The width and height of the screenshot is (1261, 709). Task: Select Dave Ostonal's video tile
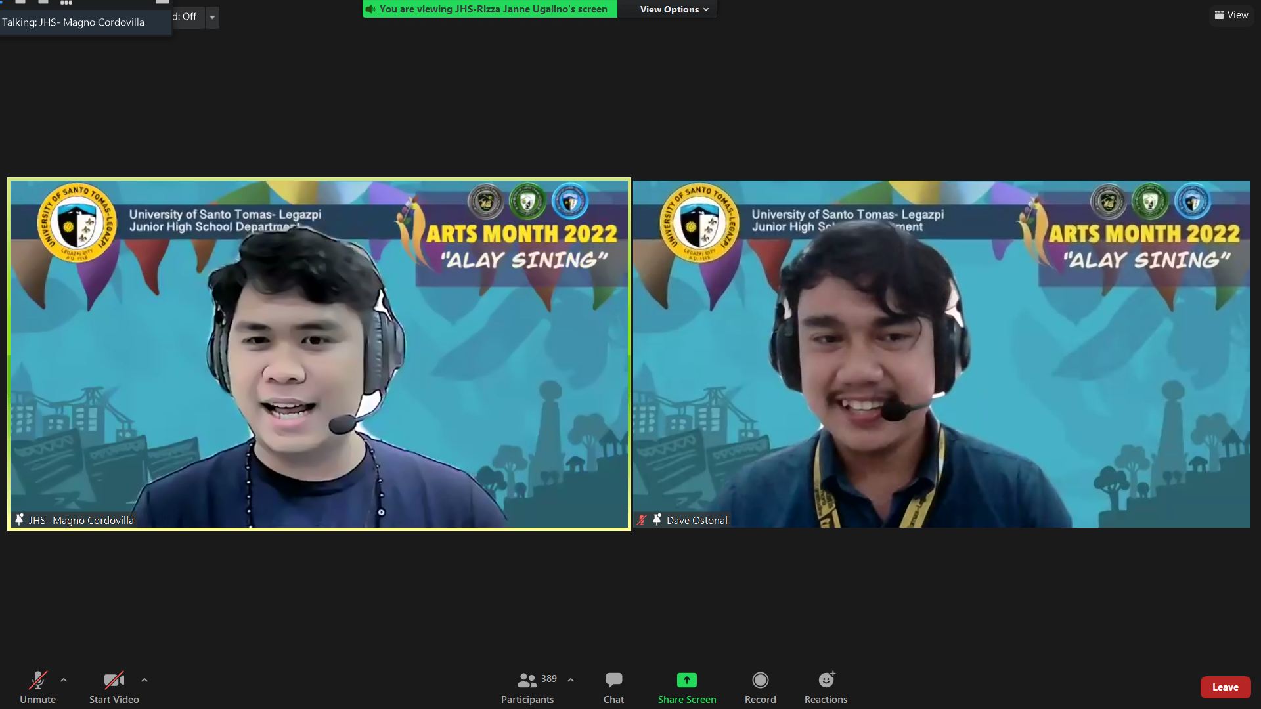click(x=941, y=354)
